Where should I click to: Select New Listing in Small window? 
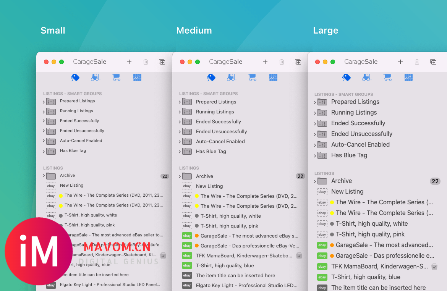[x=71, y=185]
